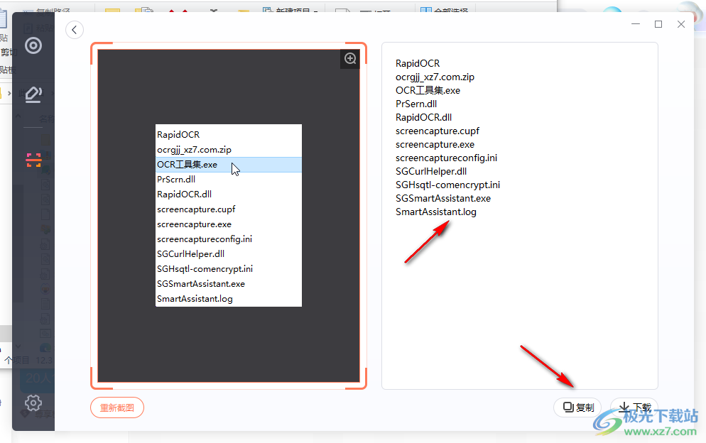Open settings gear in sidebar

point(33,403)
